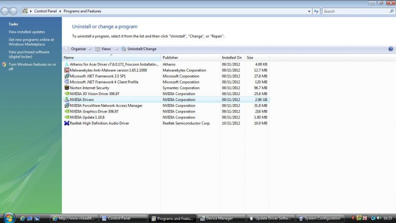The width and height of the screenshot is (396, 223).
Task: Click Control Panel in the address breadcrumb
Action: coord(45,11)
